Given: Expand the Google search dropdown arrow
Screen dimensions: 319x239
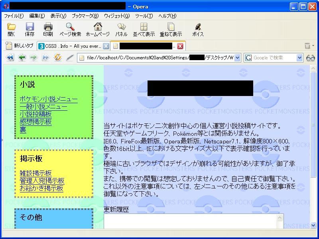Looking at the screenshot, I should point(299,58).
